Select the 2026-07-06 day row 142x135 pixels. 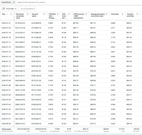point(71,95)
